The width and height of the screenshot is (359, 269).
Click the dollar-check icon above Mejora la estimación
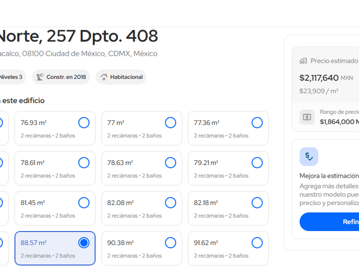click(309, 157)
